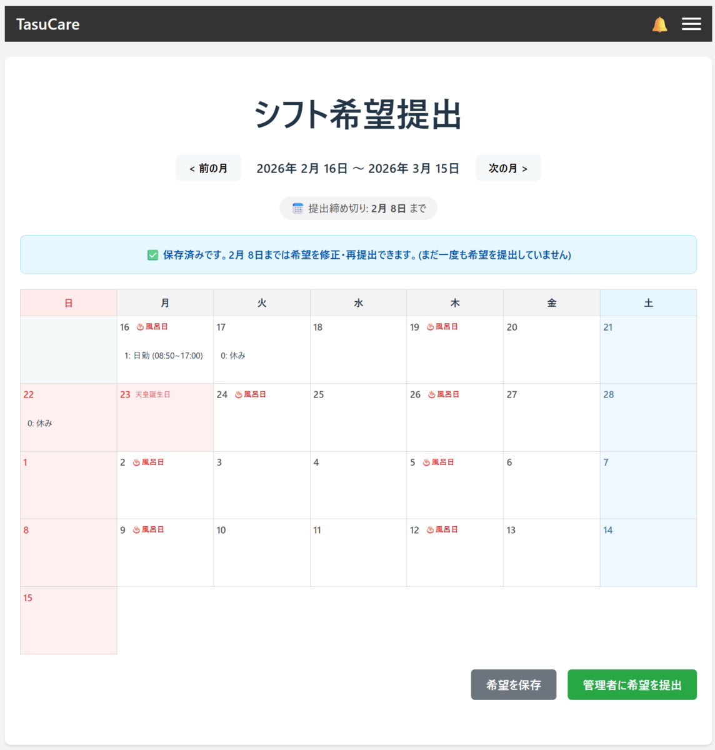
Task: Click the TasuCare logo
Action: pos(48,24)
